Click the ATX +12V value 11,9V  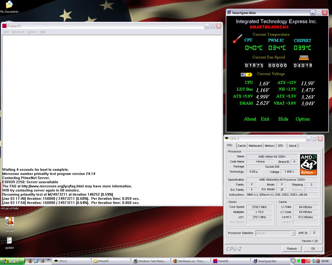[308, 83]
